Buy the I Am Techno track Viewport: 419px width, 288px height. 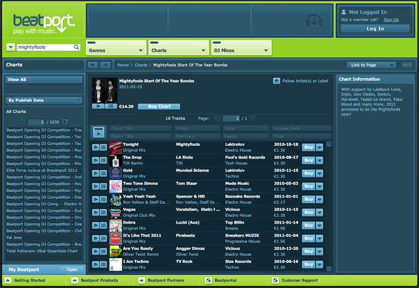[309, 264]
